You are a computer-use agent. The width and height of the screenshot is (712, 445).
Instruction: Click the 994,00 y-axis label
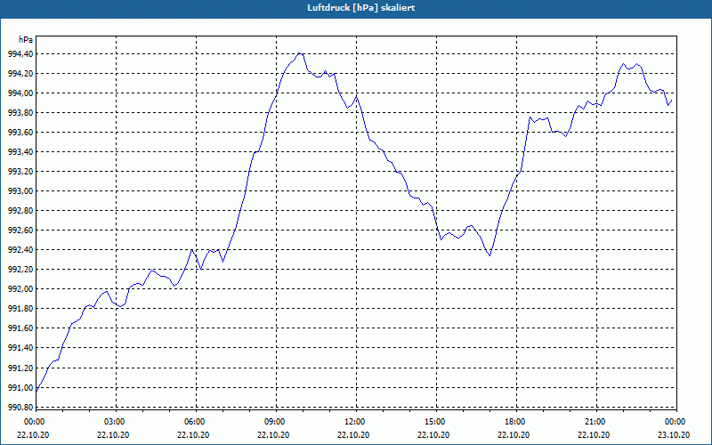coord(20,93)
